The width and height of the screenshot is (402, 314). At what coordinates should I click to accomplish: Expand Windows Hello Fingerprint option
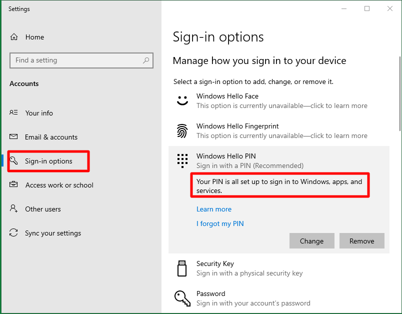[x=279, y=130]
